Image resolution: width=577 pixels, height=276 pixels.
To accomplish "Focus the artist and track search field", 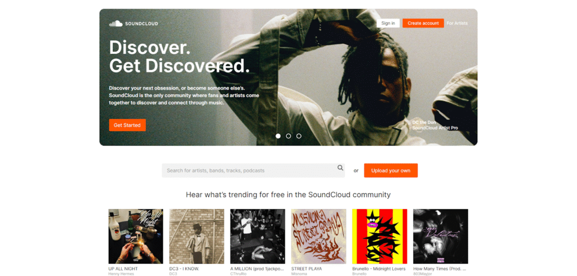I will pyautogui.click(x=253, y=170).
